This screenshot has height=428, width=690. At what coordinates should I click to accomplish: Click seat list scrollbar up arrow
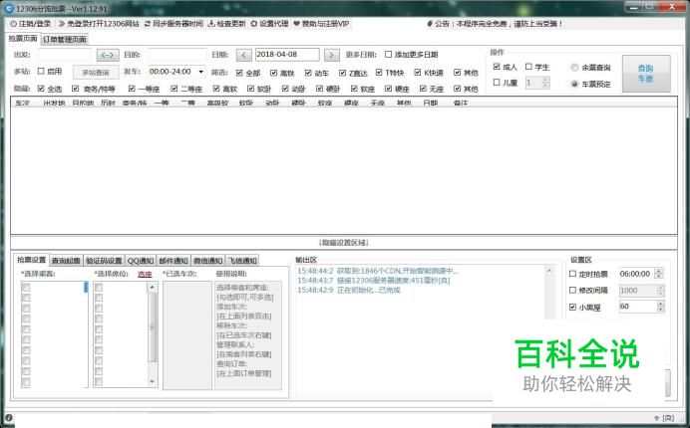[152, 288]
